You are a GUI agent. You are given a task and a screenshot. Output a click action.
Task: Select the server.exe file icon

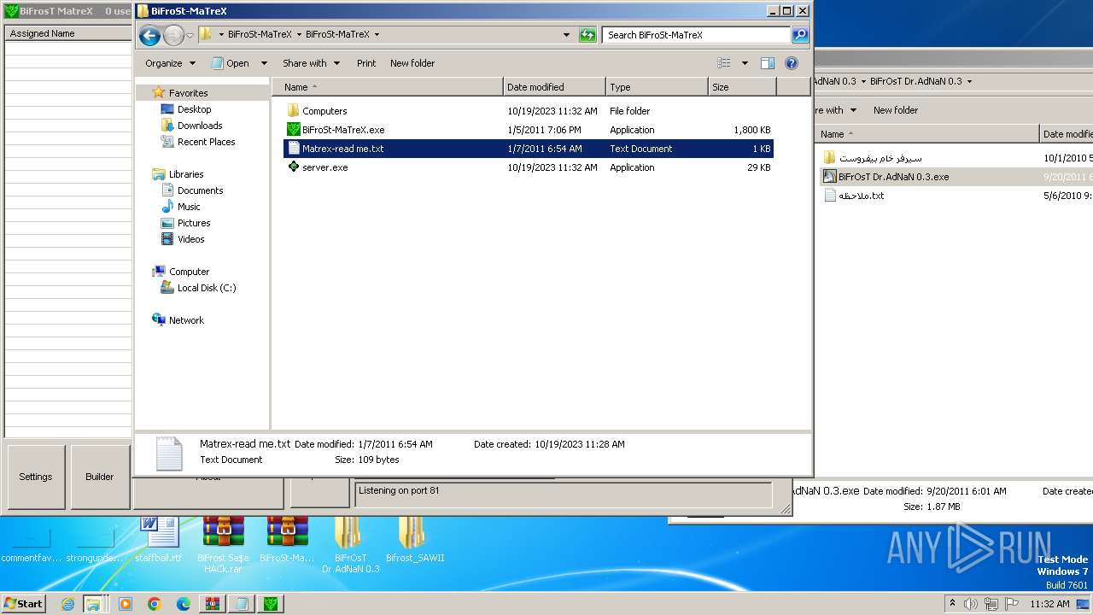coord(294,167)
